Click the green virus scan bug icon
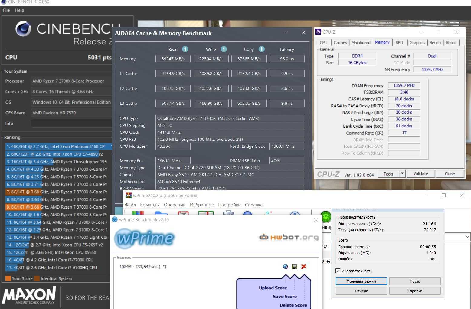471x309 pixels. point(325,216)
